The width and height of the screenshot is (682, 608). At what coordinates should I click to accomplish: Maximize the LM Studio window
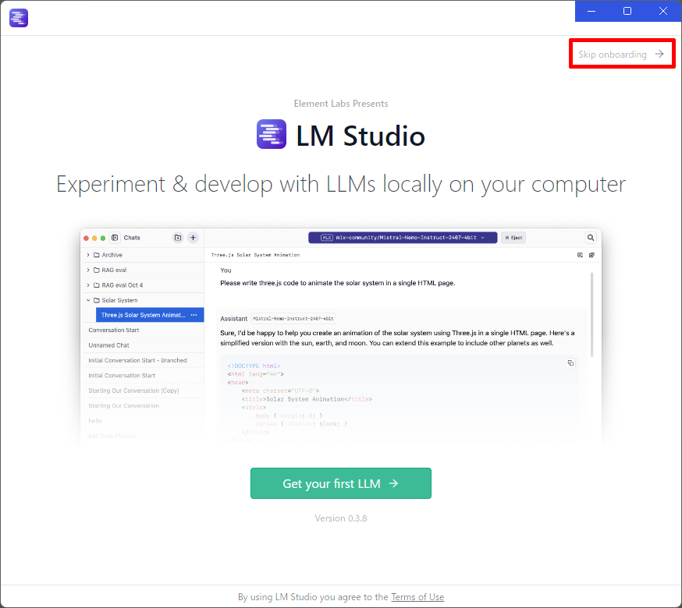pyautogui.click(x=627, y=11)
